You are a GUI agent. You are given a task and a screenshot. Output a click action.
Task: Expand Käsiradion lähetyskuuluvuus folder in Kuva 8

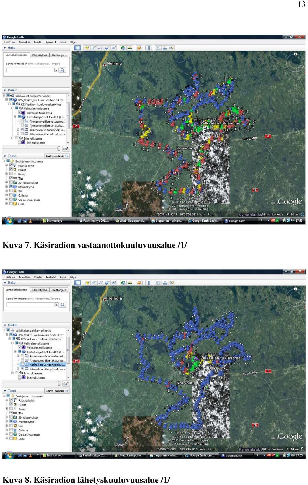point(18,369)
